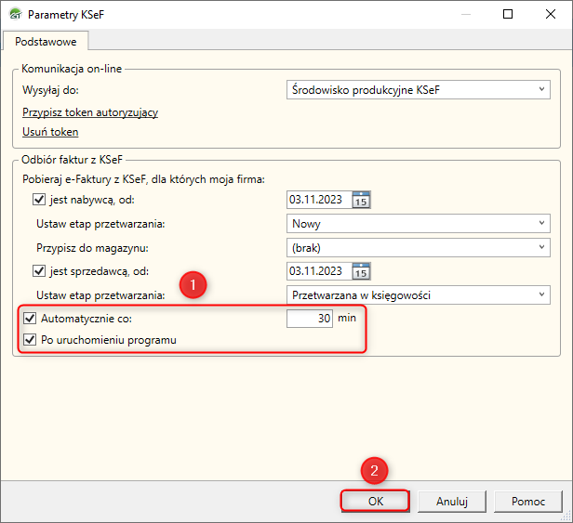Open calendar picker for sprzedawcą date
573x523 pixels.
[361, 271]
